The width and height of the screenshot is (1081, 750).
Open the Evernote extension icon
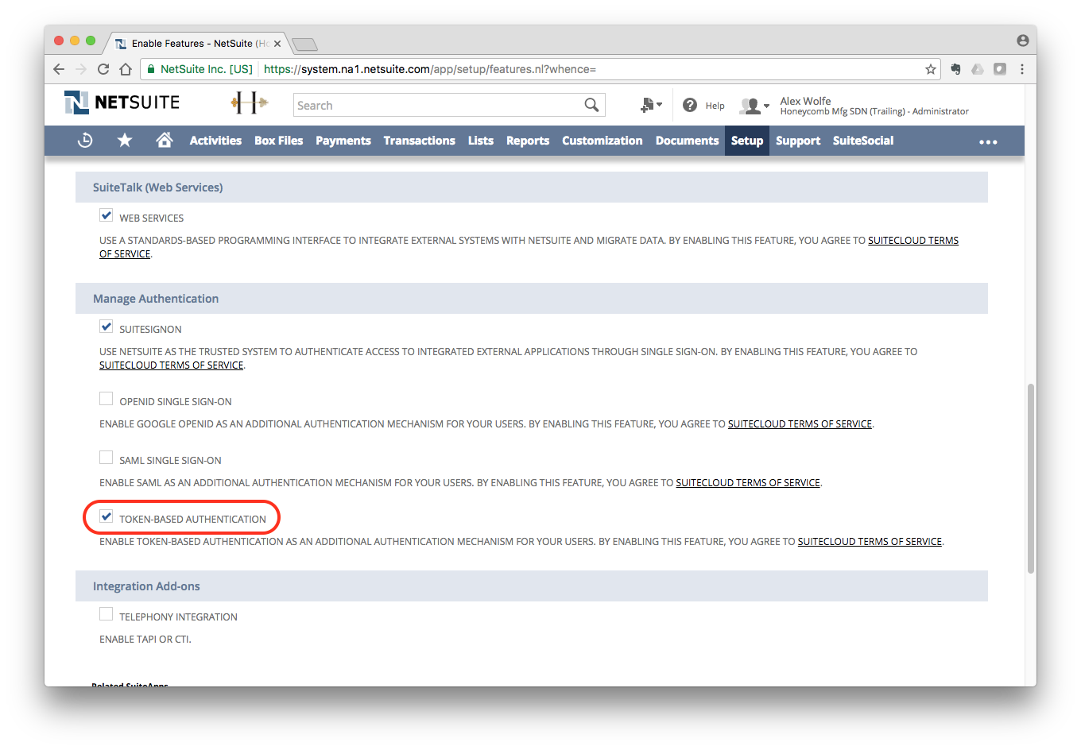955,69
